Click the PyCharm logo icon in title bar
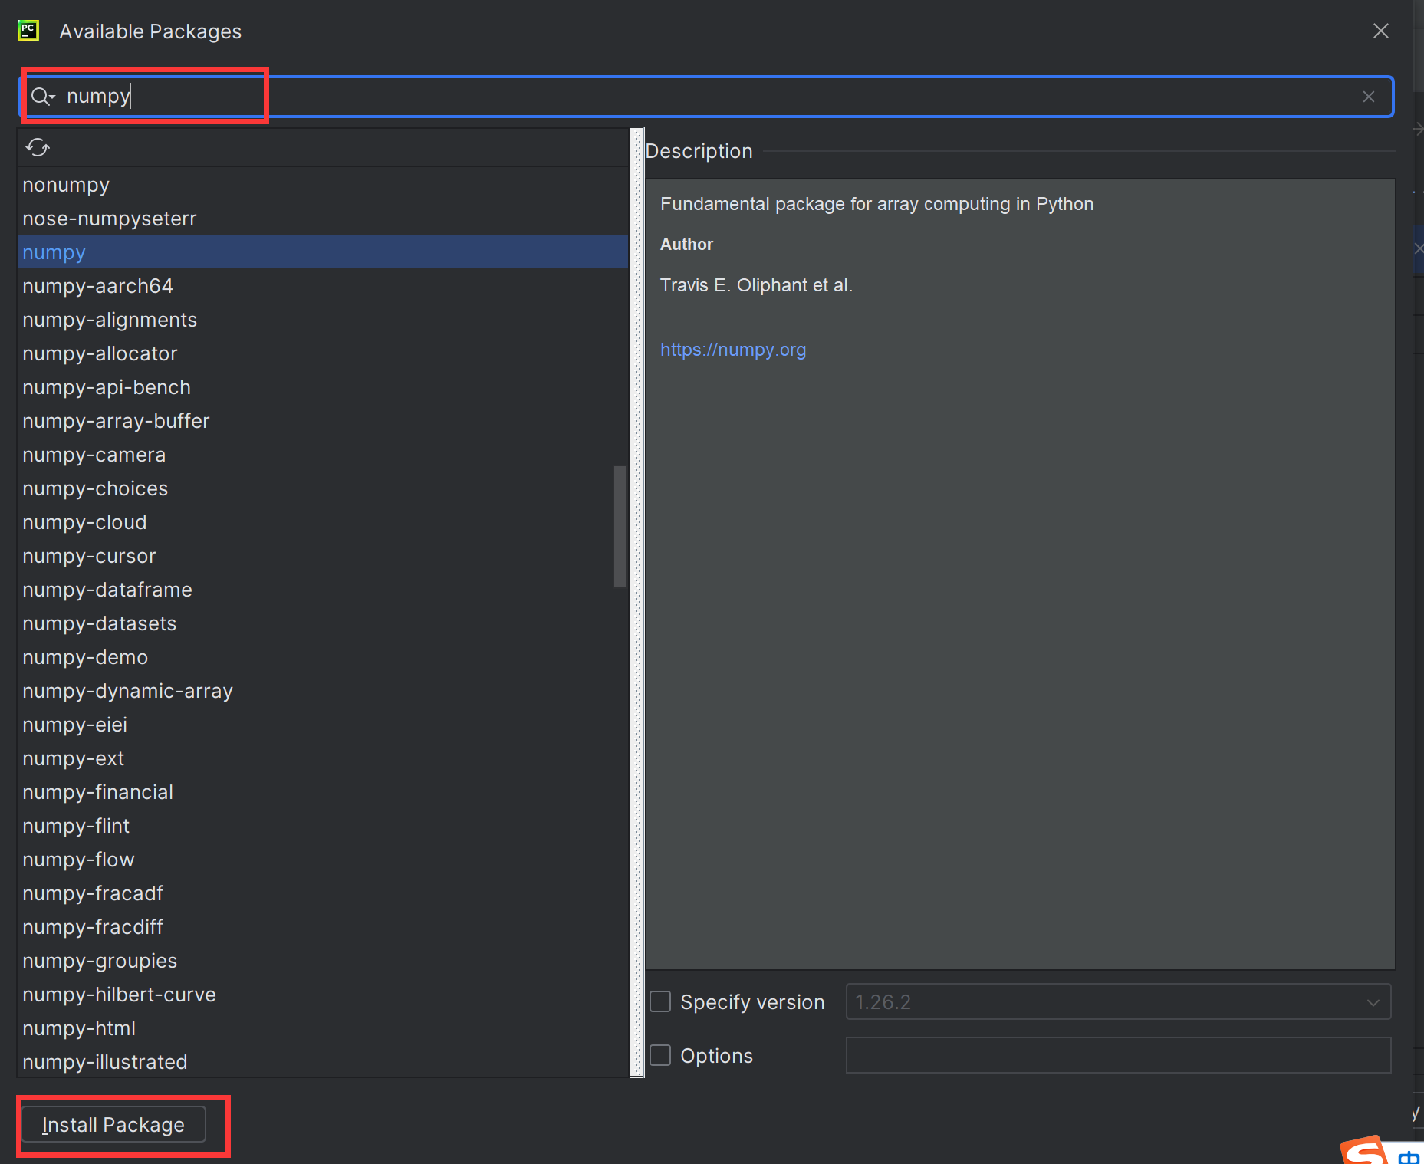The height and width of the screenshot is (1164, 1424). 28,31
